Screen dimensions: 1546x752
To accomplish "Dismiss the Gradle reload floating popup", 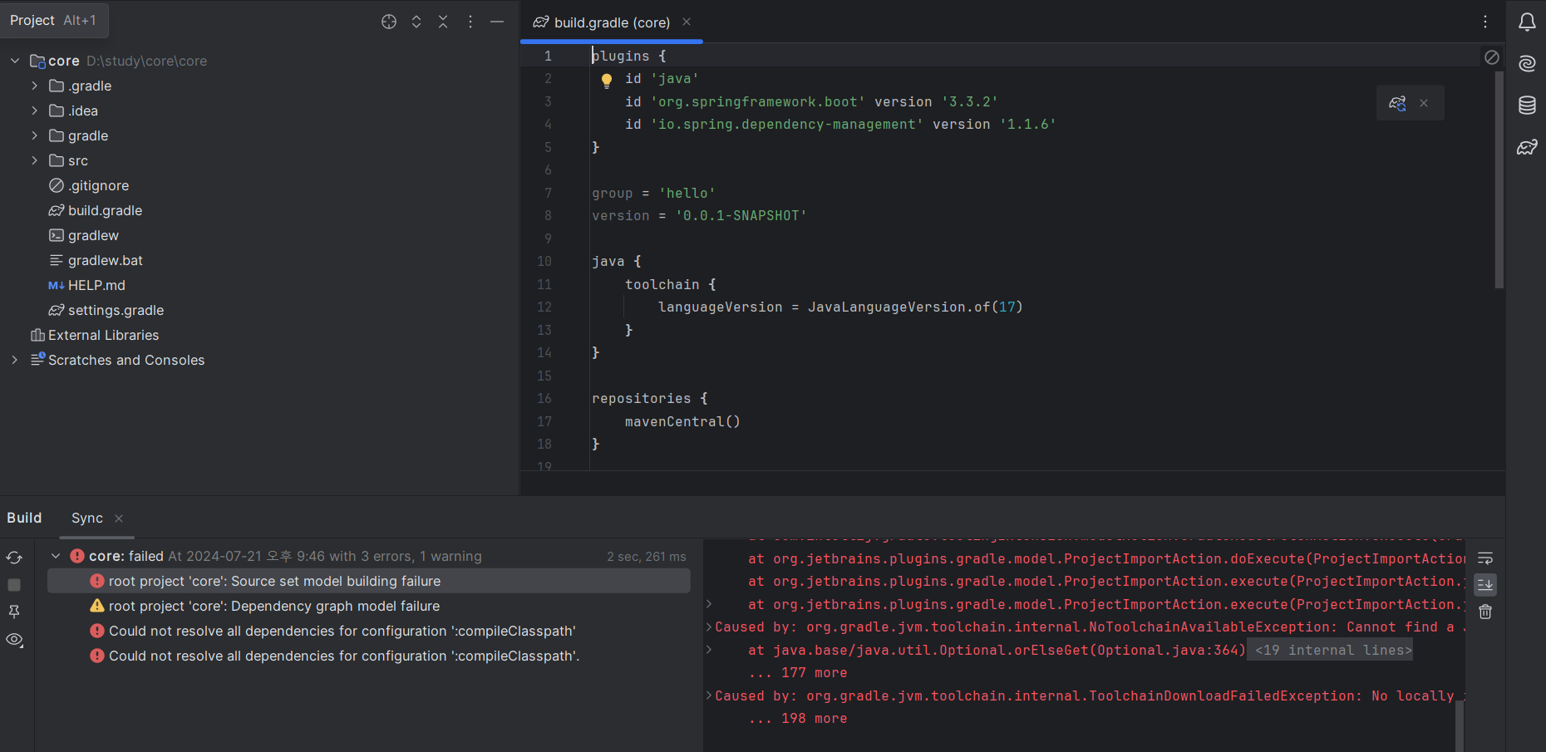I will [1424, 103].
